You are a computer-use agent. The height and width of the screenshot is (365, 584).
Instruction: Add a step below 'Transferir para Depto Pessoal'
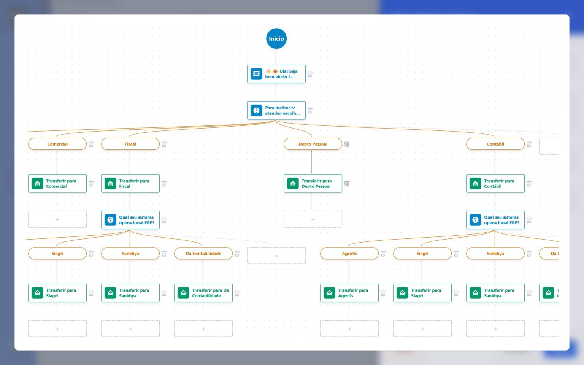point(313,219)
